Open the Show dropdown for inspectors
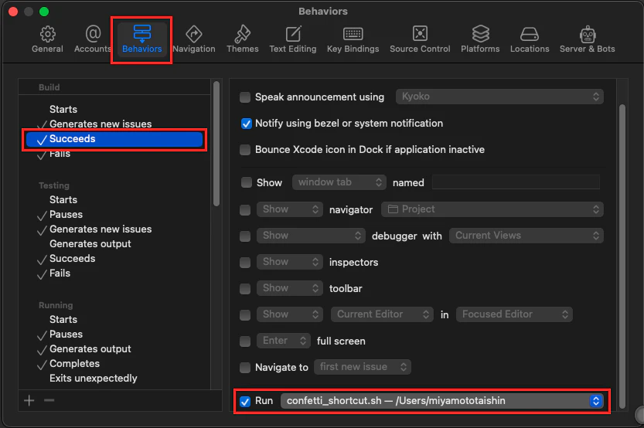This screenshot has height=428, width=644. click(290, 262)
